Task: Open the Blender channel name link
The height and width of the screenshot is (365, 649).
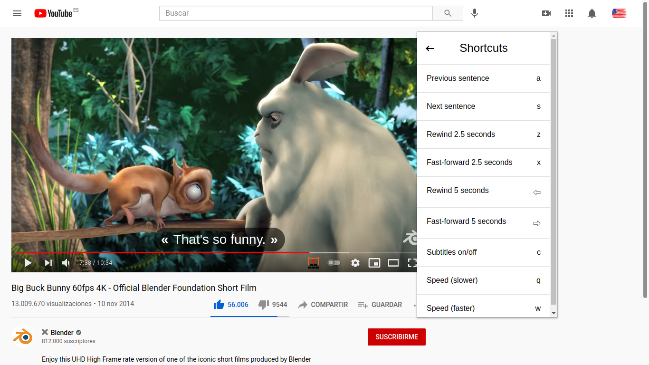Action: pos(62,333)
